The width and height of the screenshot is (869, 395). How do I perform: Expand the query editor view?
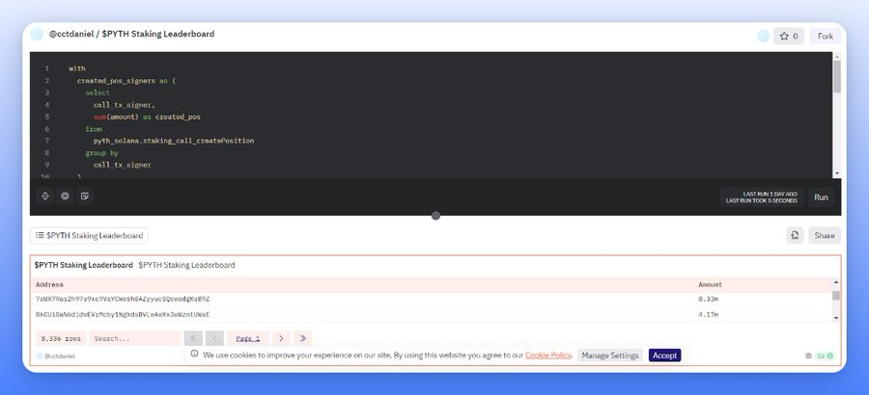coord(45,196)
